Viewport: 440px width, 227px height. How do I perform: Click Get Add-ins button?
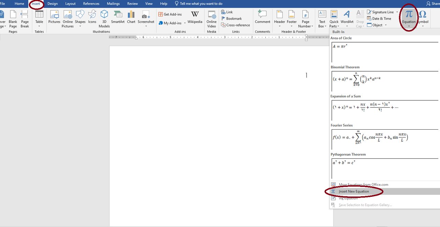[x=170, y=14]
